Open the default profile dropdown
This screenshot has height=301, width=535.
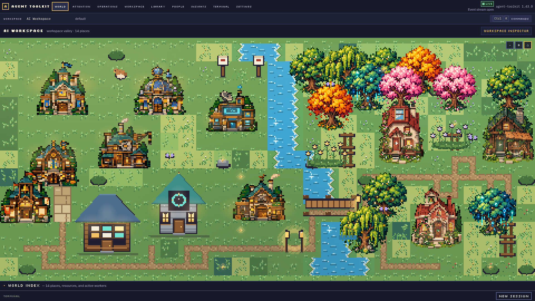click(x=81, y=19)
